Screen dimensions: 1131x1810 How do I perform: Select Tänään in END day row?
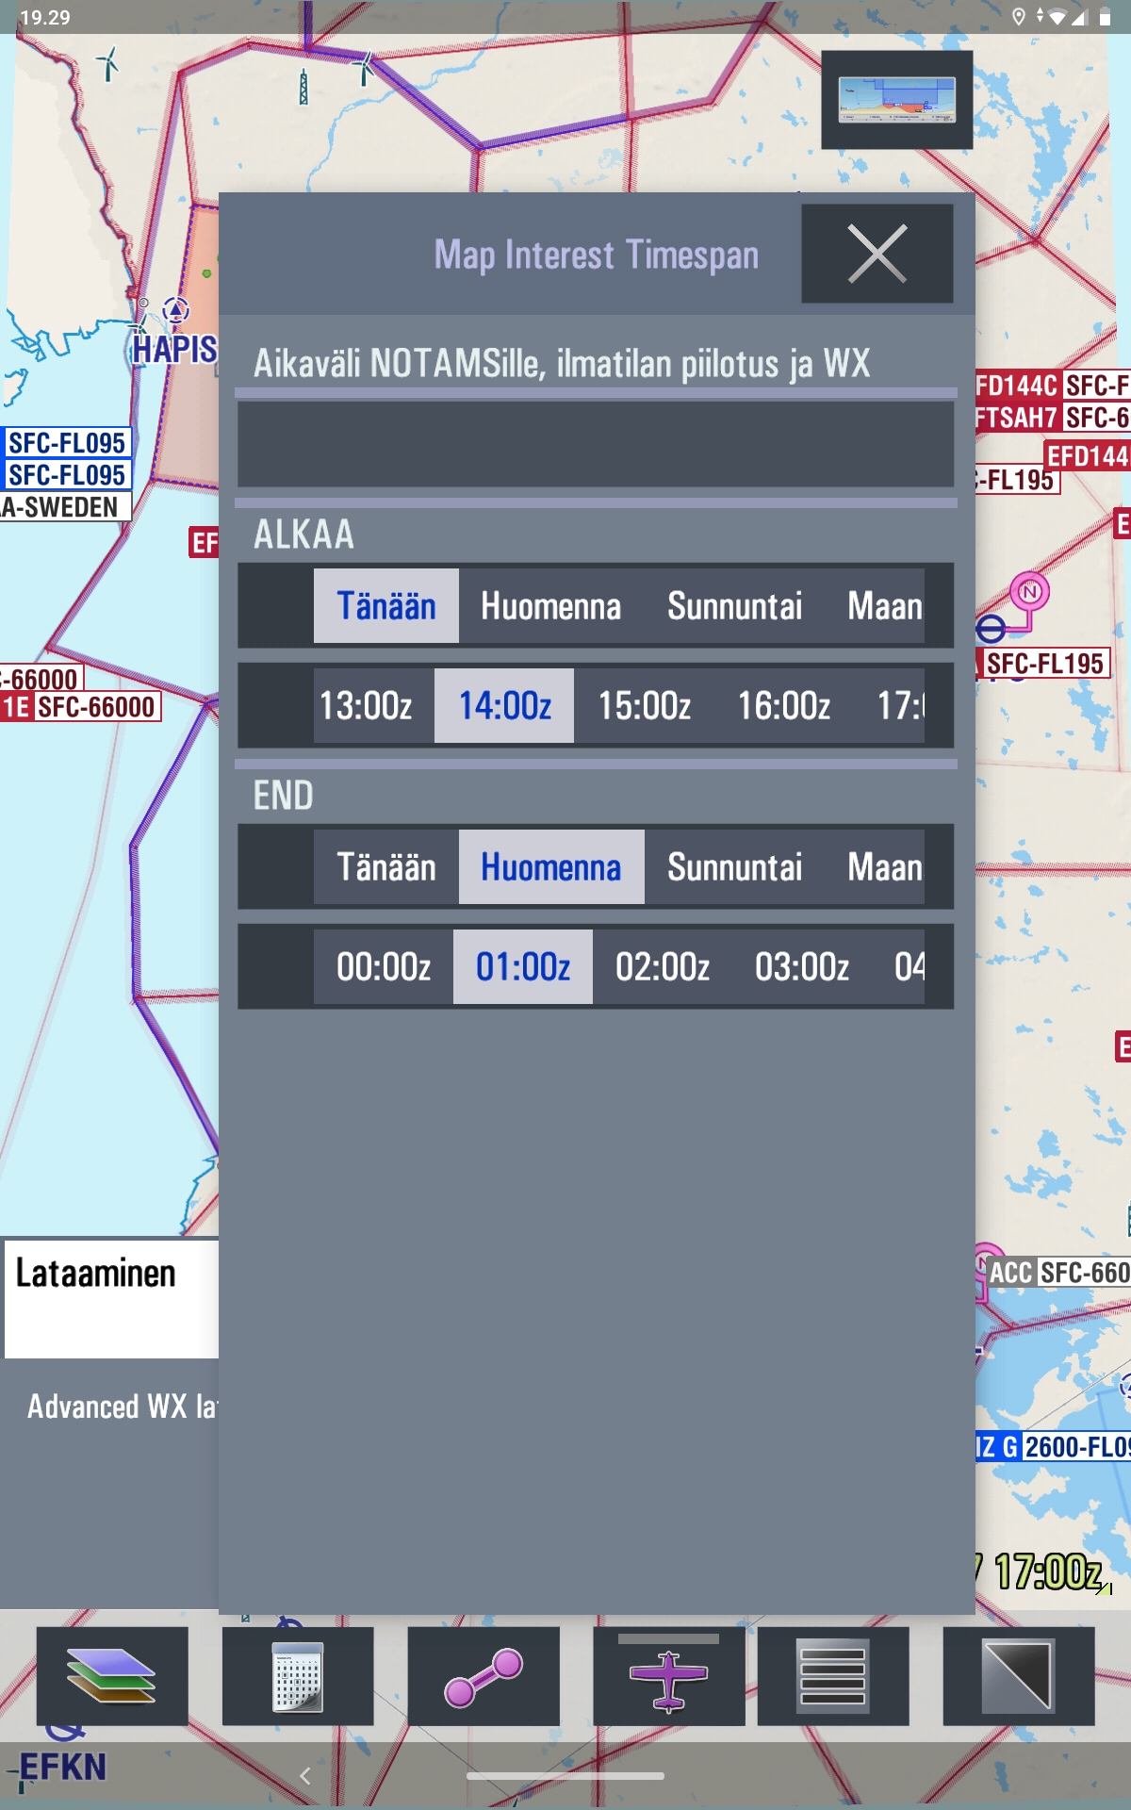tap(386, 867)
